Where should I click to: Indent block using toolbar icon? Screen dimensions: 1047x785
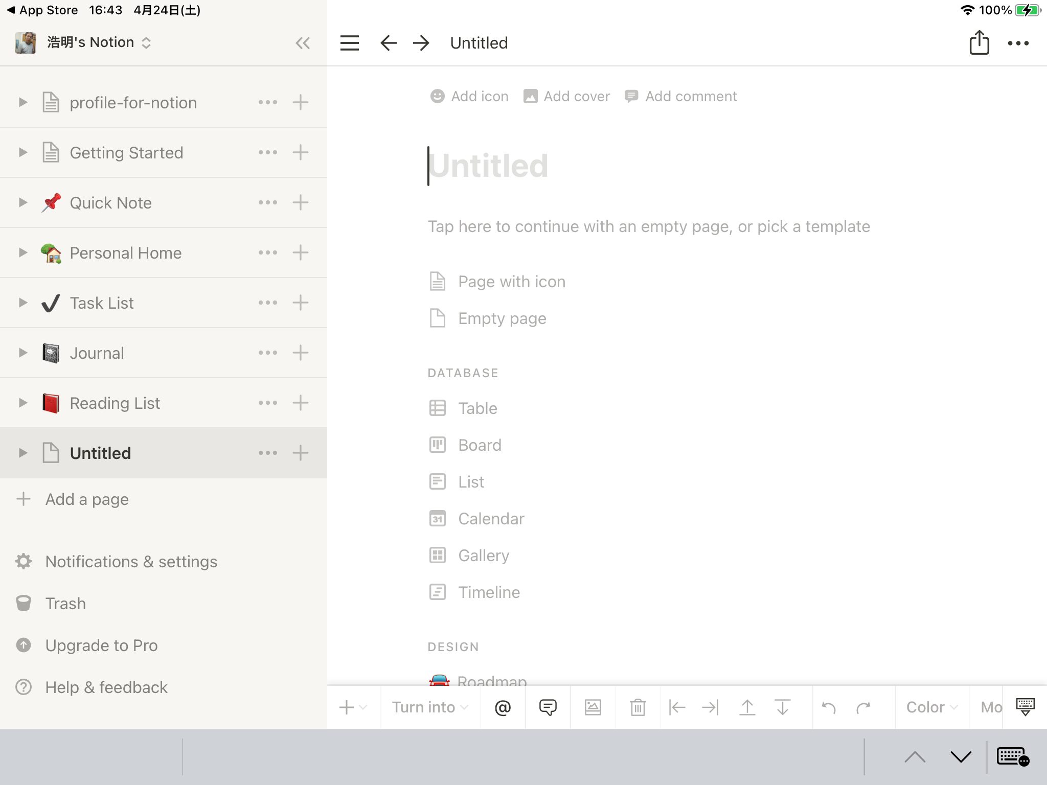pos(711,707)
